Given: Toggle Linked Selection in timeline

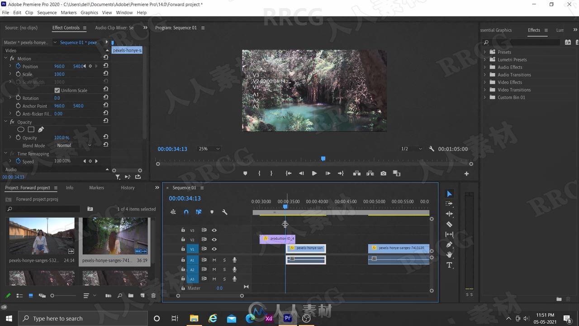Looking at the screenshot, I should point(199,212).
